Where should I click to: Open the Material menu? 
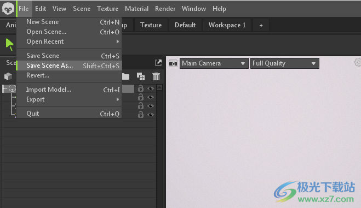pyautogui.click(x=136, y=9)
